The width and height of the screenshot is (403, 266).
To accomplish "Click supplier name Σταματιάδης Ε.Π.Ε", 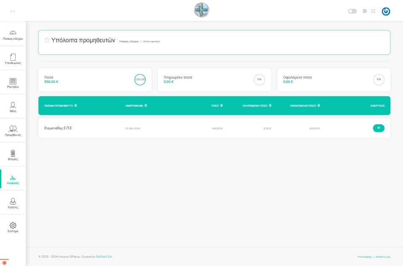I will (x=58, y=128).
